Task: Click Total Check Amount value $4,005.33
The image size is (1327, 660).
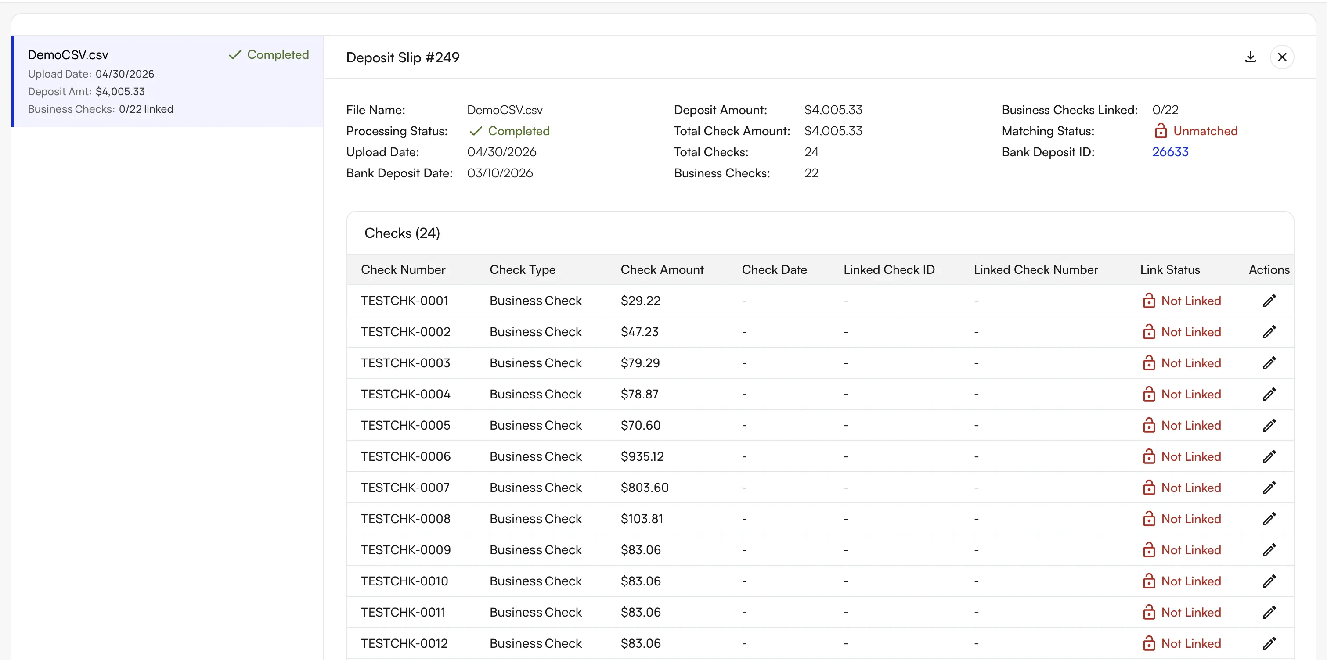Action: point(833,131)
